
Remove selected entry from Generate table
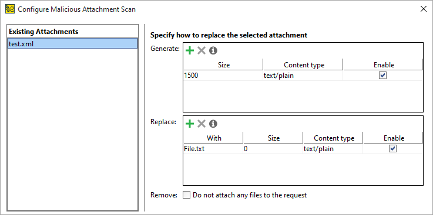pyautogui.click(x=202, y=50)
